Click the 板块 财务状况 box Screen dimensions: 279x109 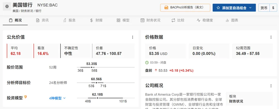point(249,99)
